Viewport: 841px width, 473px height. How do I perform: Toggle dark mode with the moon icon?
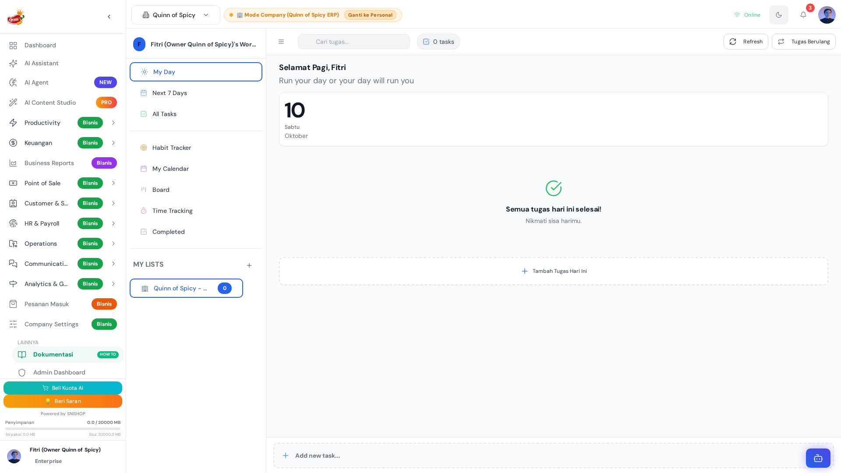click(x=778, y=15)
